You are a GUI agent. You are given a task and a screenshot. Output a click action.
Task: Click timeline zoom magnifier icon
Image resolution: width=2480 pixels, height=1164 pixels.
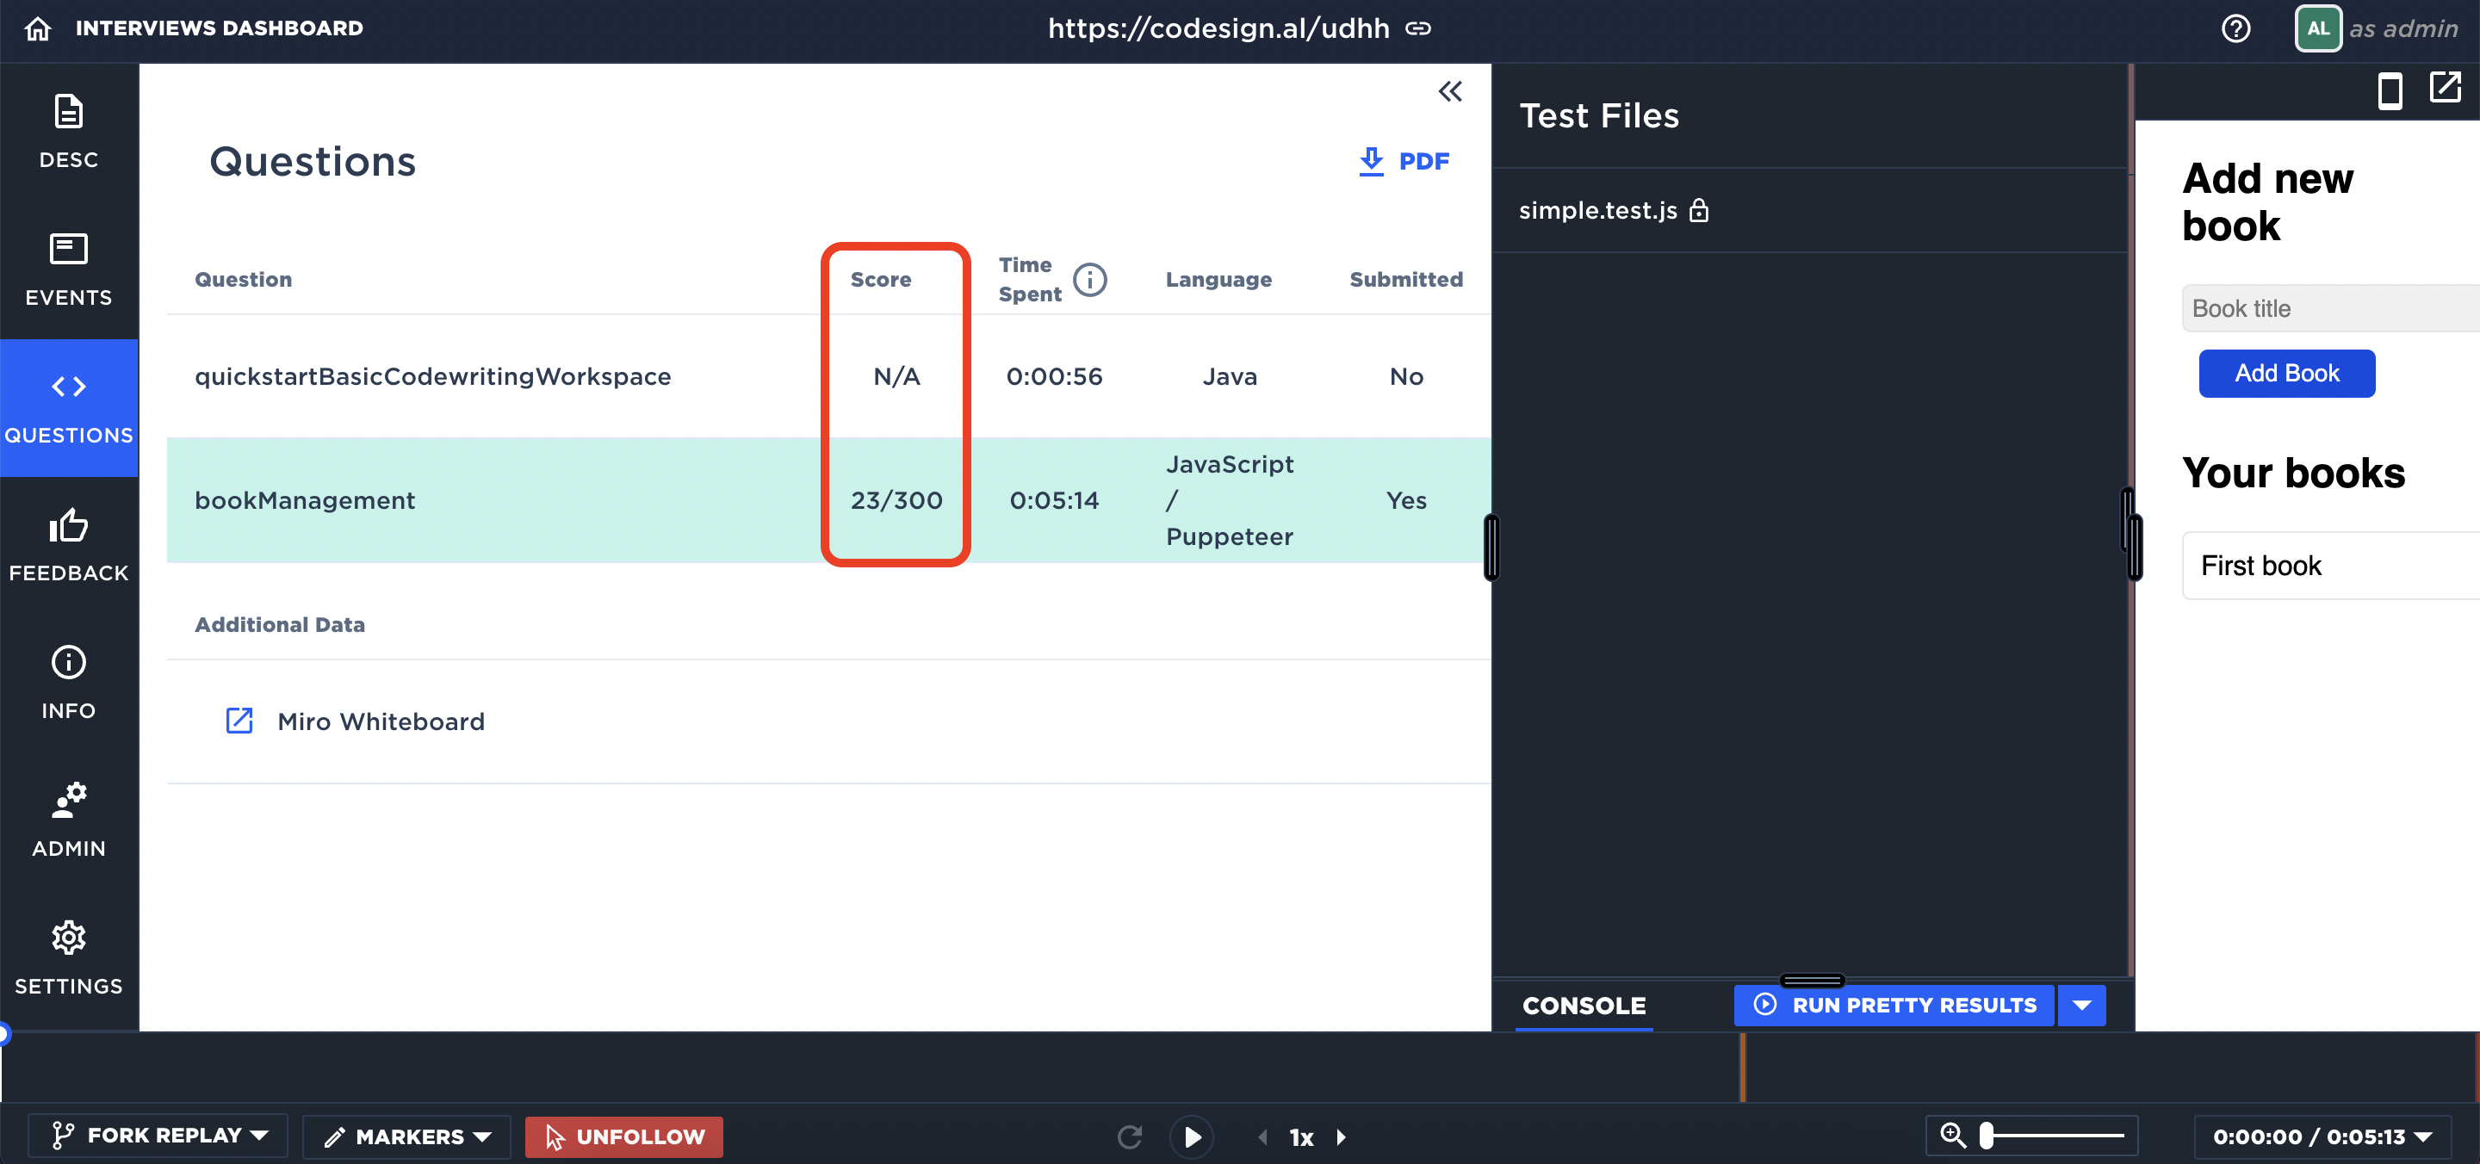pyautogui.click(x=1952, y=1136)
